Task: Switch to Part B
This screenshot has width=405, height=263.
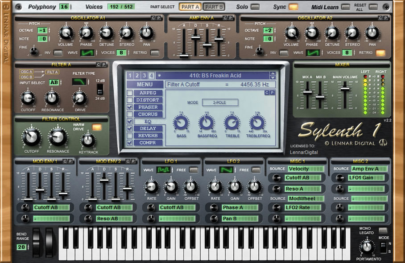Action: 214,7
